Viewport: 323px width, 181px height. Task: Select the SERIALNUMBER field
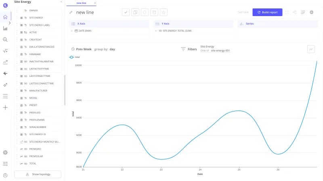38,127
